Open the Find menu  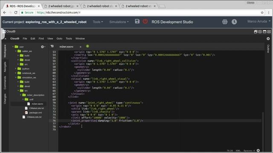point(41,39)
